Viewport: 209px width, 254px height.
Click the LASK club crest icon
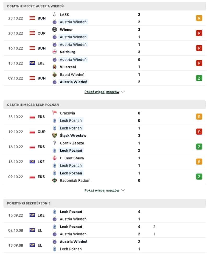point(55,15)
